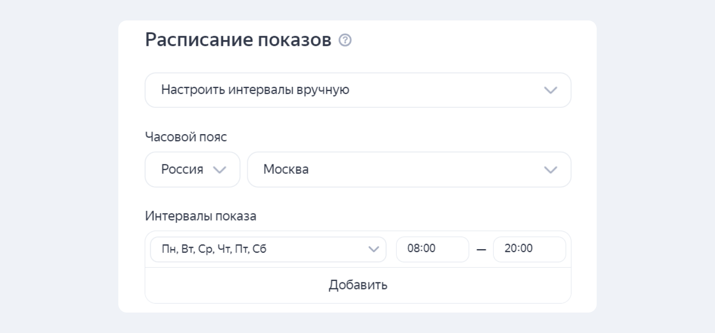Select the Москва city name text

tap(286, 169)
